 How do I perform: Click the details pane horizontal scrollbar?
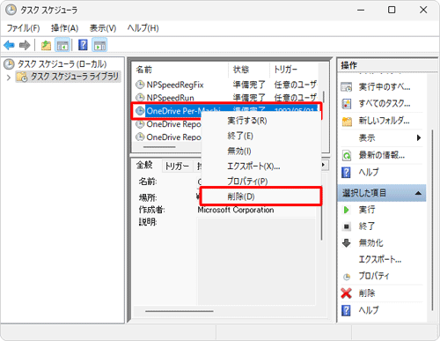coord(180,311)
